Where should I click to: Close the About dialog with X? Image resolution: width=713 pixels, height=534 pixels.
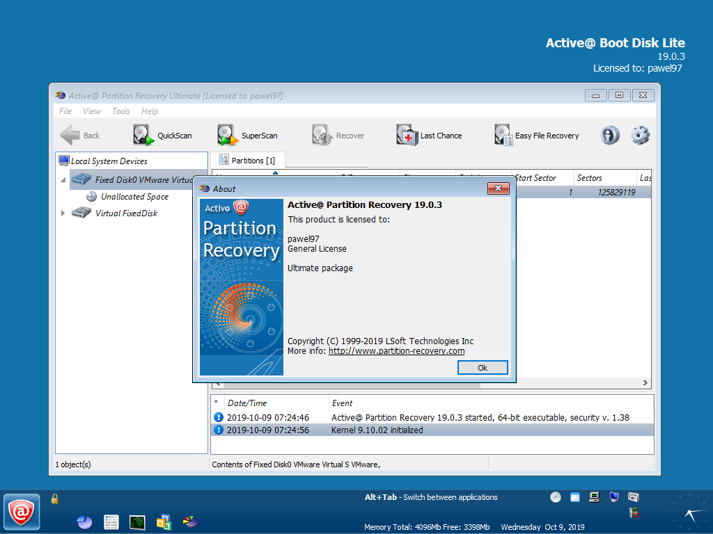498,188
